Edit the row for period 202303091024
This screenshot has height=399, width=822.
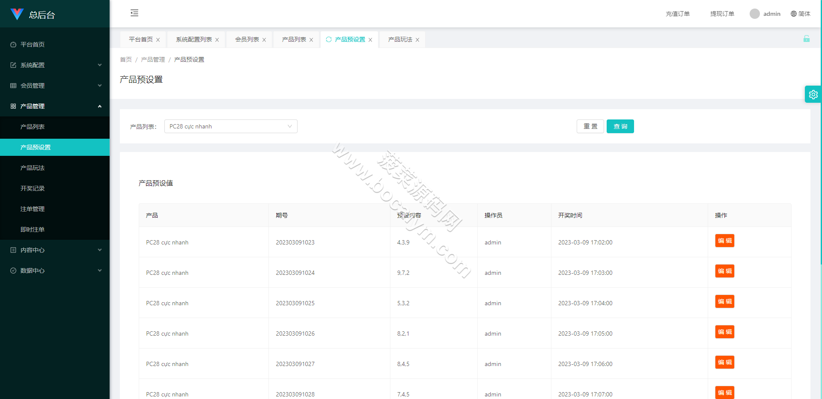[x=725, y=271]
